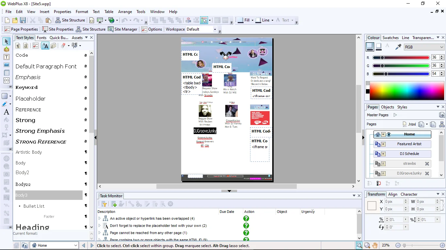Toggle the Line colour swatch in Colour panel

tap(379, 47)
